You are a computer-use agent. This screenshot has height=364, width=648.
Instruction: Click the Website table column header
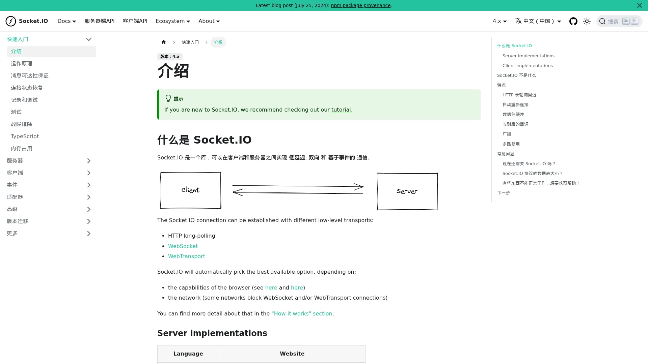coord(292,354)
